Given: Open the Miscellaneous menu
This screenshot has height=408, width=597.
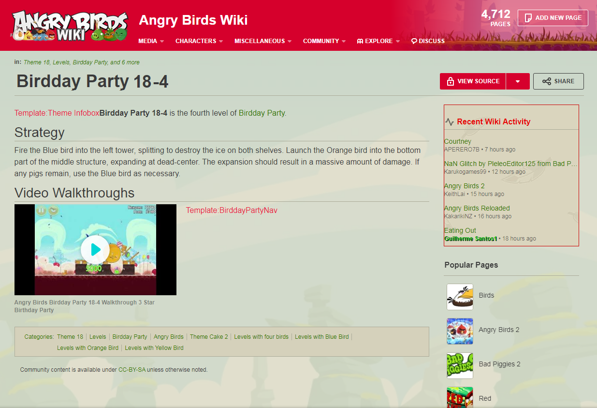Looking at the screenshot, I should click(263, 41).
